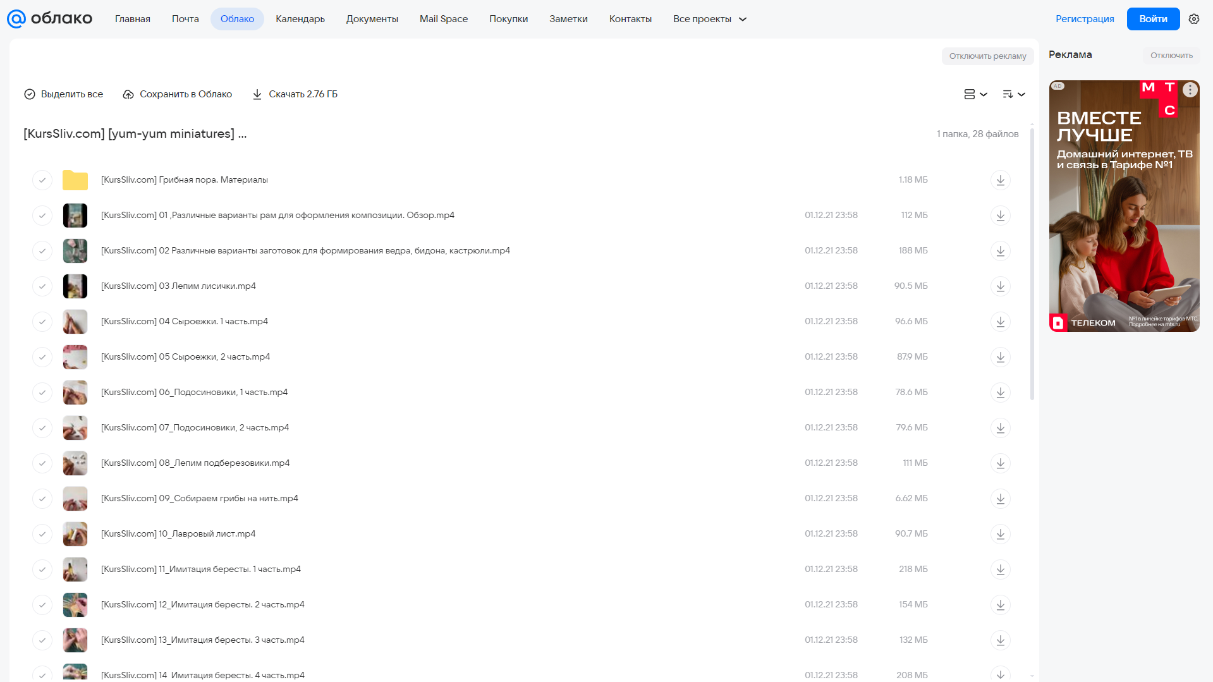Open the settings gear icon
The height and width of the screenshot is (682, 1213).
[x=1193, y=19]
